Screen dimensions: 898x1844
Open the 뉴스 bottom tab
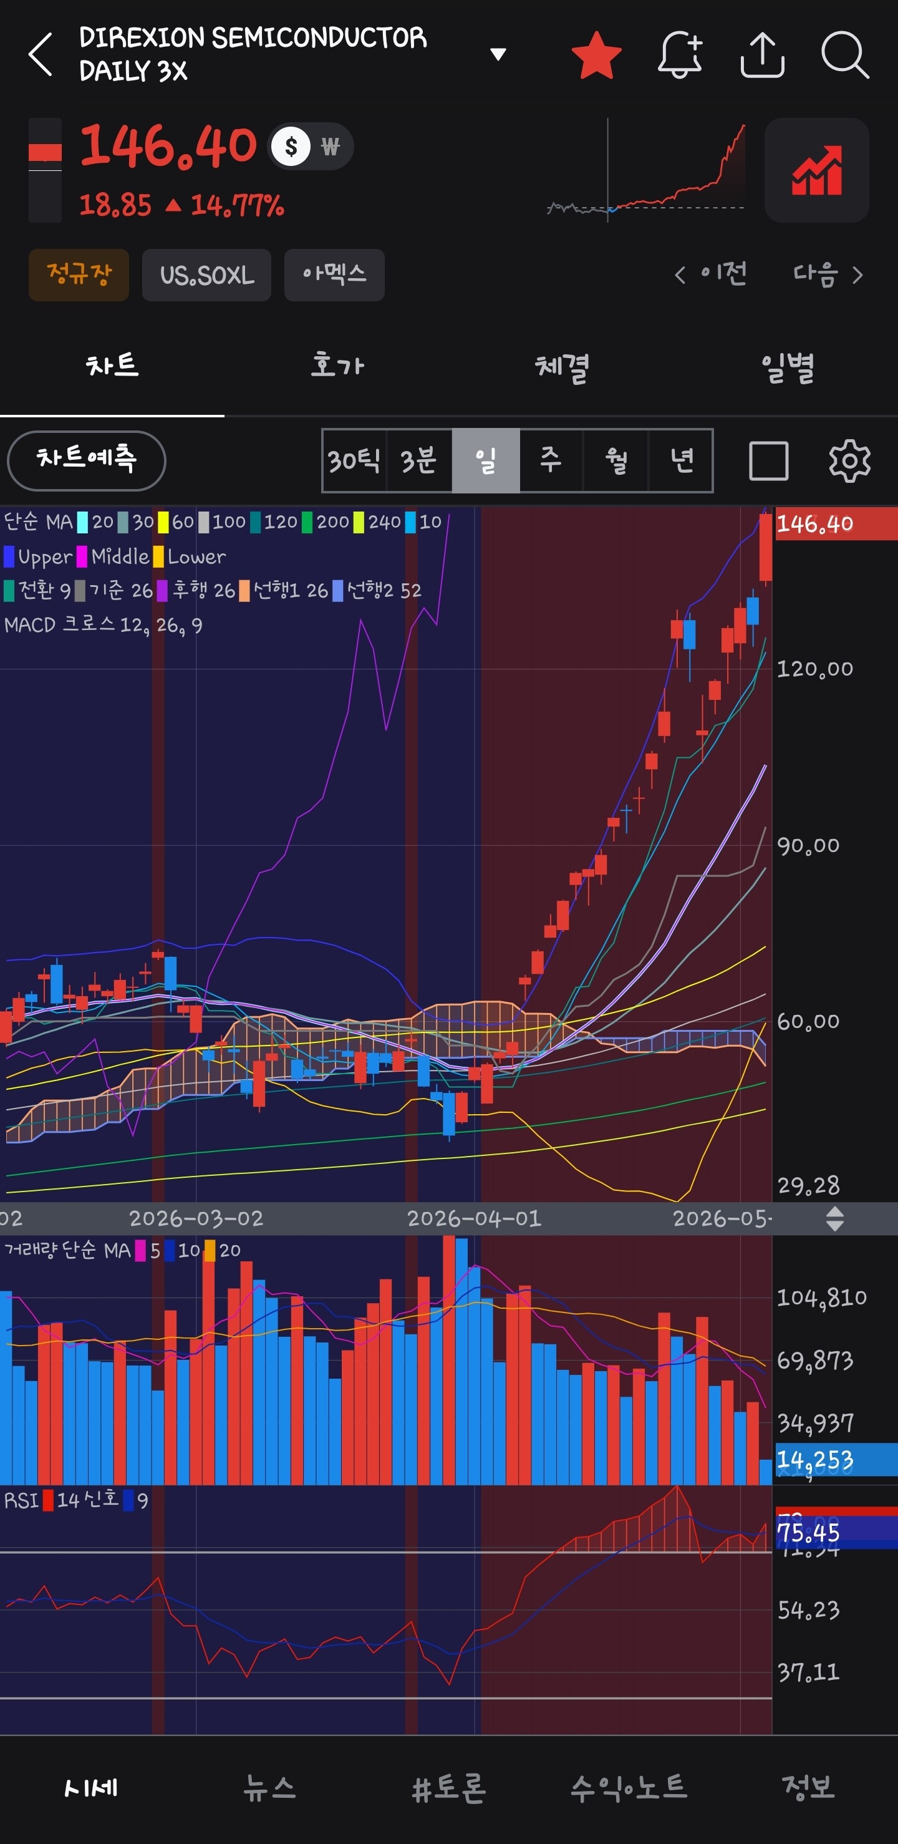coord(269,1787)
